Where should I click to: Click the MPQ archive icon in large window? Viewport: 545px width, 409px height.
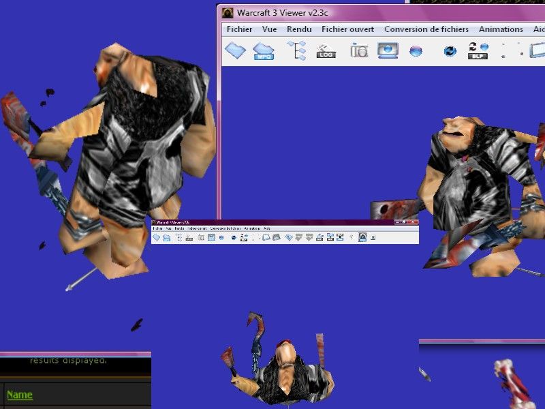(x=264, y=51)
